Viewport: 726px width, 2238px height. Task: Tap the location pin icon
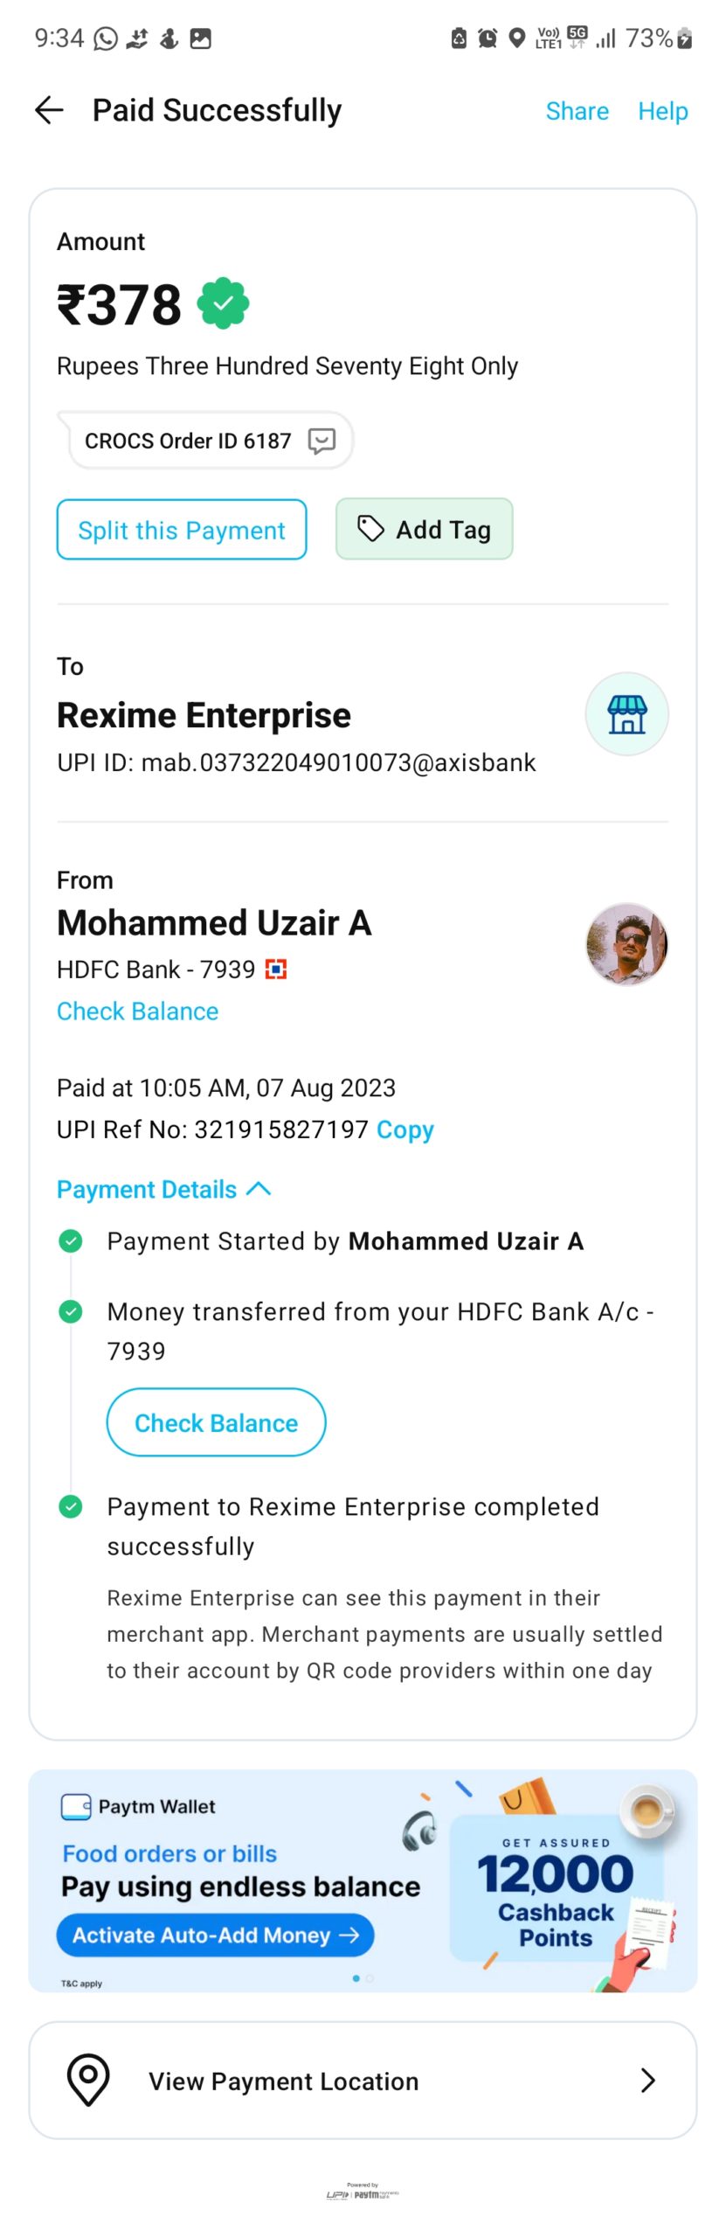click(88, 2080)
